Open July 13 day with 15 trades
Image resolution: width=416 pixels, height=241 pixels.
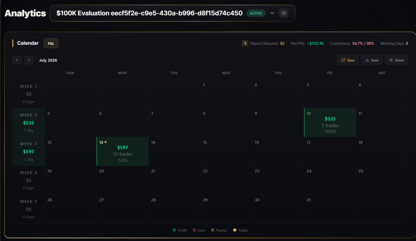coord(122,151)
